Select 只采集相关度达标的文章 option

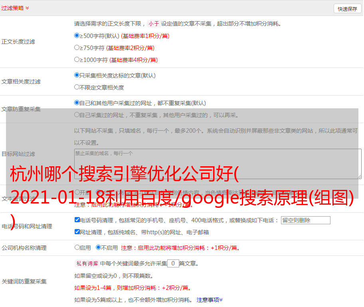[77, 75]
